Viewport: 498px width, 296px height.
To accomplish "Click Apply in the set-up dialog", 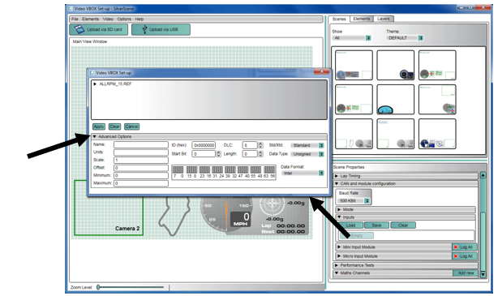I will click(x=98, y=127).
